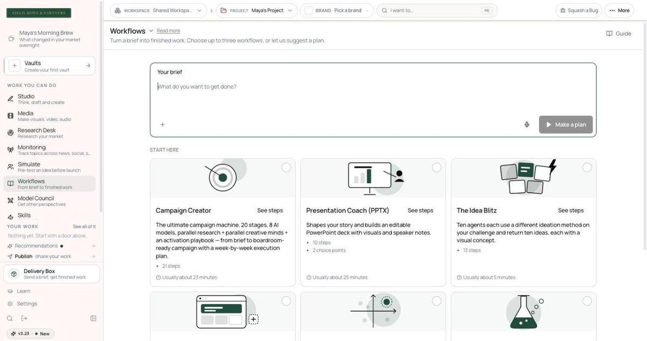This screenshot has height=341, width=647.
Task: Click the bug icon in Squash a Bug
Action: pos(563,10)
